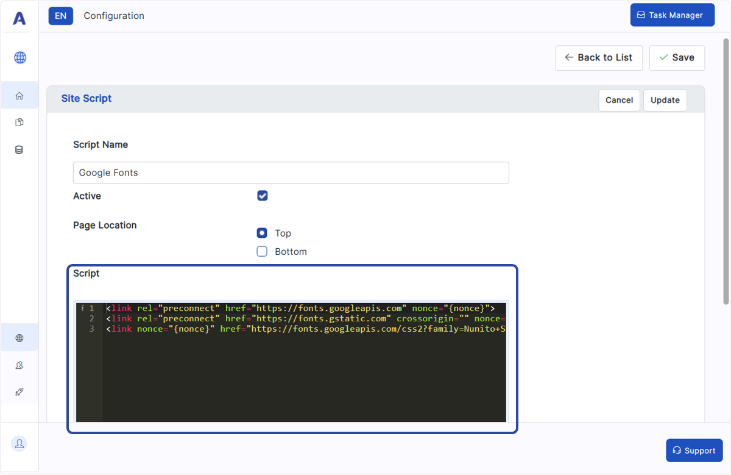Select the small globe icon in lower sidebar
This screenshot has height=475, width=731.
click(19, 338)
